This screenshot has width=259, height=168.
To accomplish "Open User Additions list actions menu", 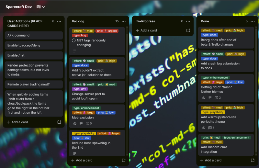I will (x=59, y=21).
